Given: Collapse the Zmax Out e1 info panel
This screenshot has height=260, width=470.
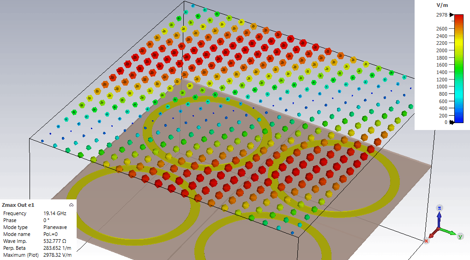Looking at the screenshot, I should 72,205.
